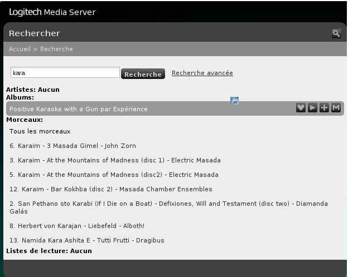This screenshot has height=277, width=348.
Task: Play the Positive Karaoke with a Gun album
Action: click(312, 108)
